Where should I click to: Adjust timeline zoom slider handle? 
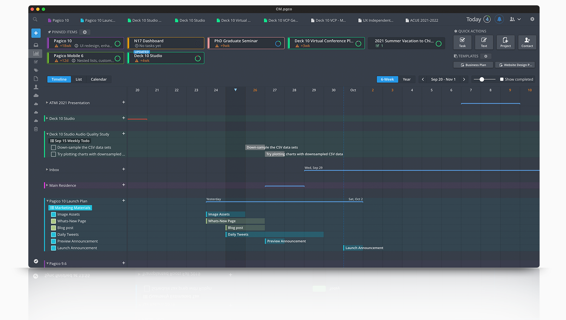481,79
